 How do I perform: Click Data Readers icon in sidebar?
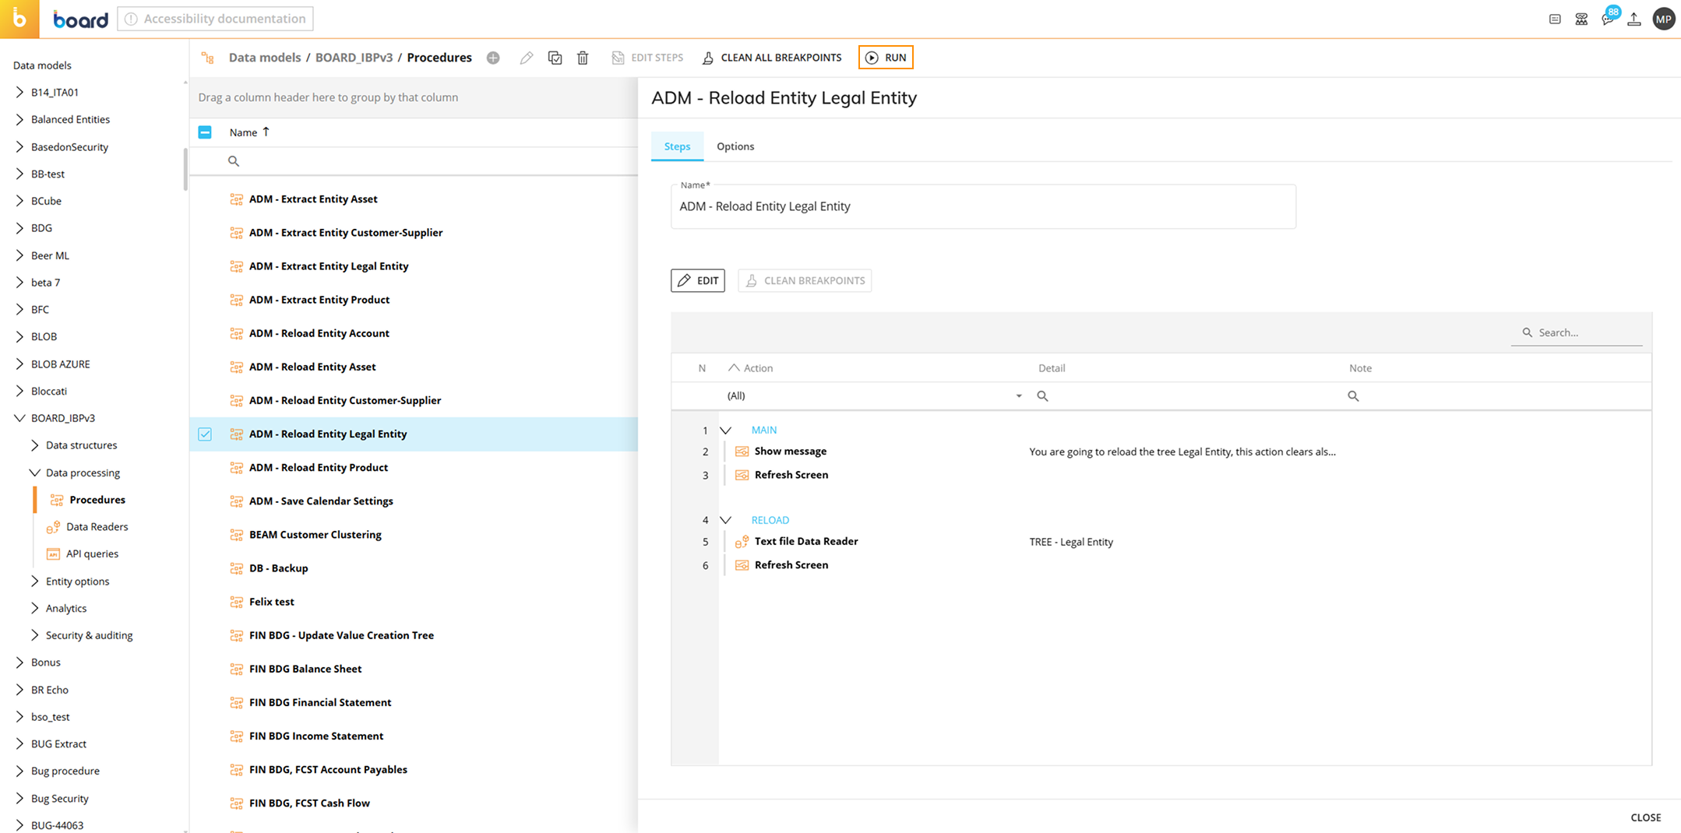click(53, 527)
